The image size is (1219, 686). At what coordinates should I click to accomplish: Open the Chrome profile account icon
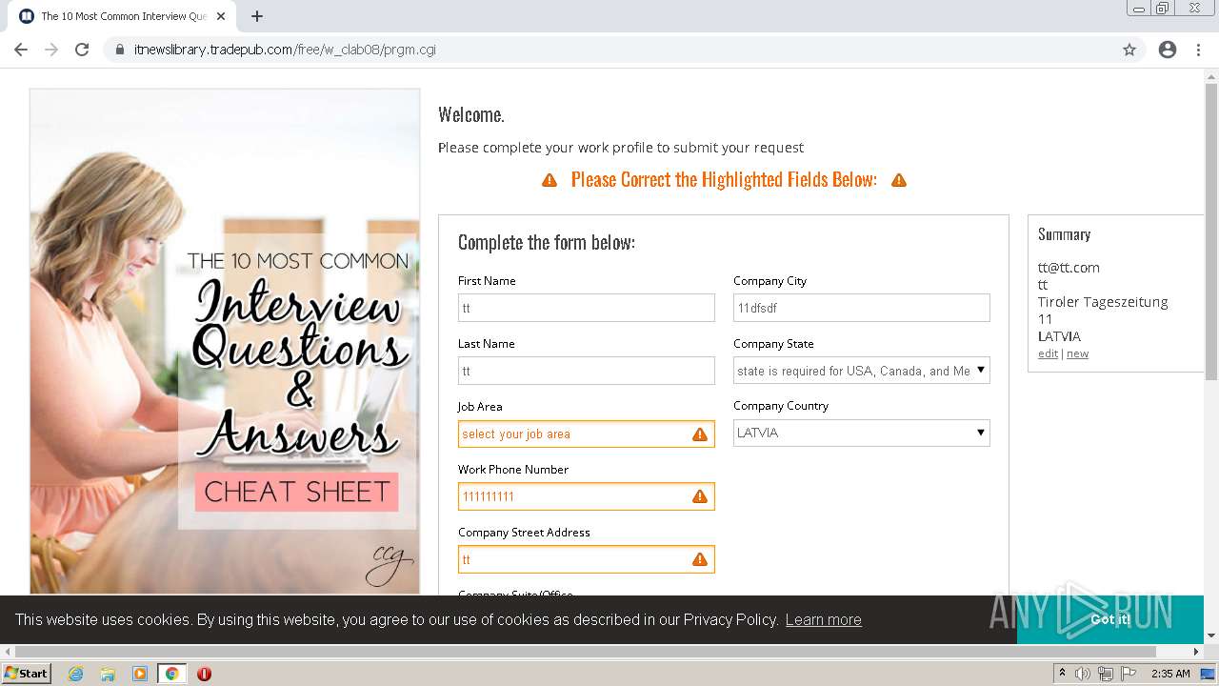(1168, 50)
